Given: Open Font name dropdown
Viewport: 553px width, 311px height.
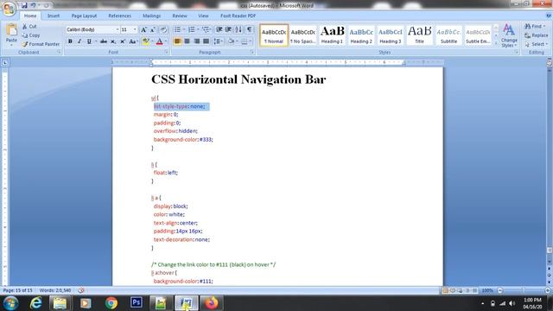Looking at the screenshot, I should (118, 29).
